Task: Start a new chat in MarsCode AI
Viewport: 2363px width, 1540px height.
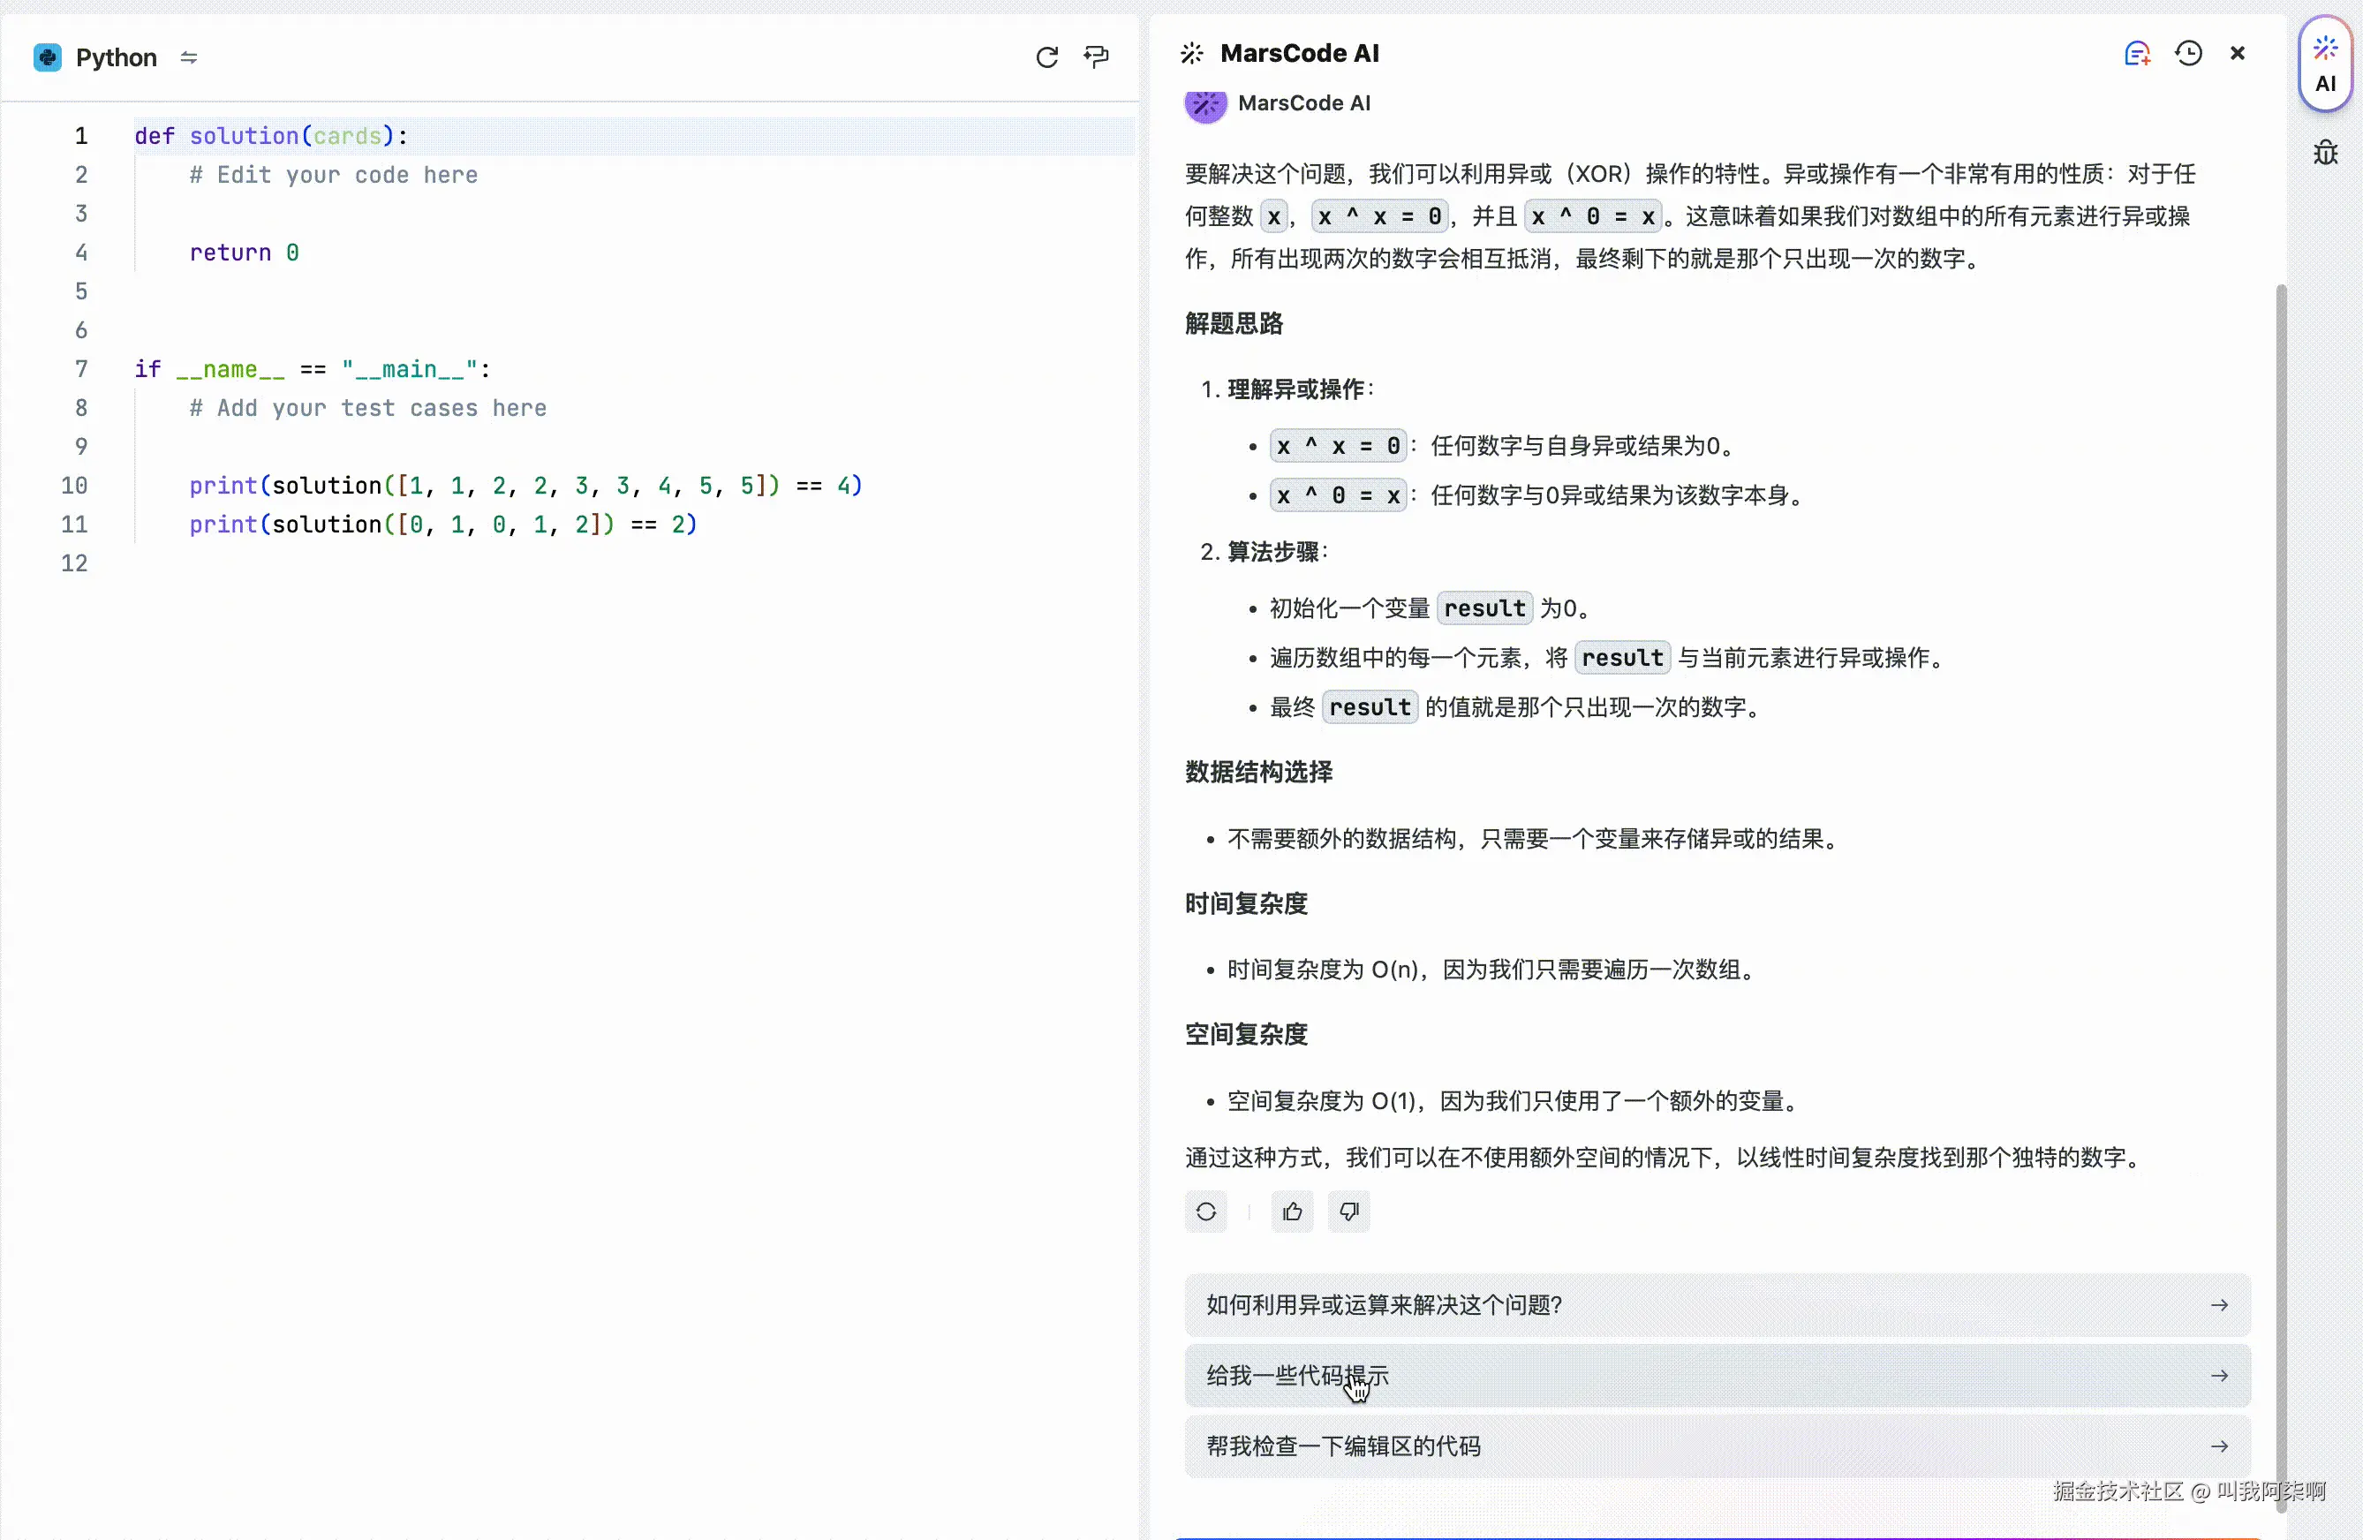Action: [2137, 54]
